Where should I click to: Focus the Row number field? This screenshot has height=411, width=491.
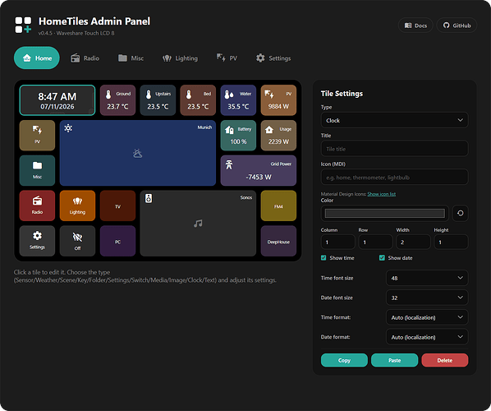(375, 242)
